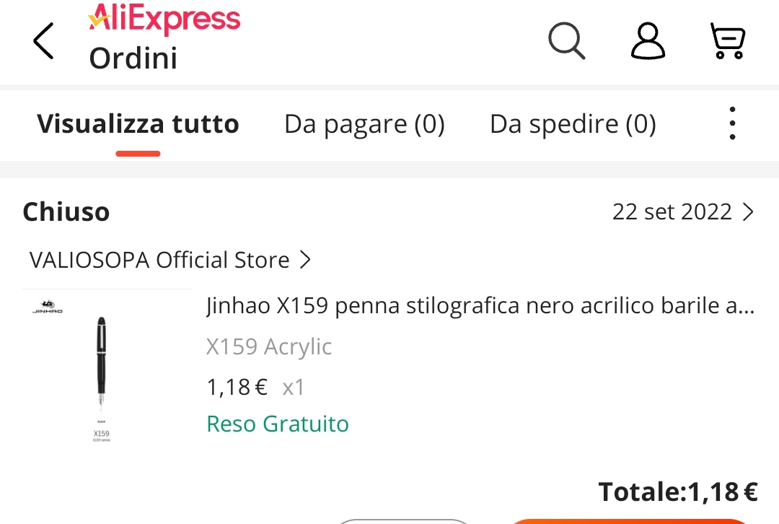The image size is (779, 524).
Task: Switch to the Da pagare (0) tab
Action: click(364, 124)
